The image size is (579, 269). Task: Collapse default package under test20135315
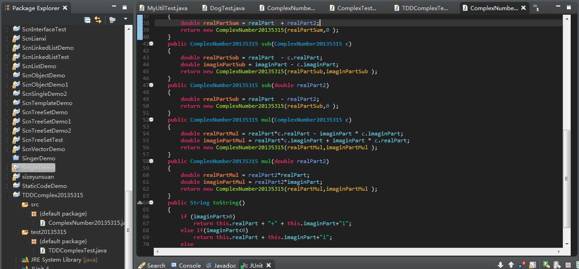25,241
